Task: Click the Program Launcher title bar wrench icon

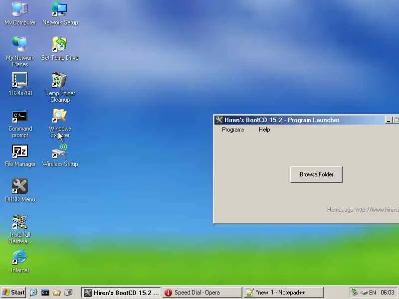Action: 219,120
